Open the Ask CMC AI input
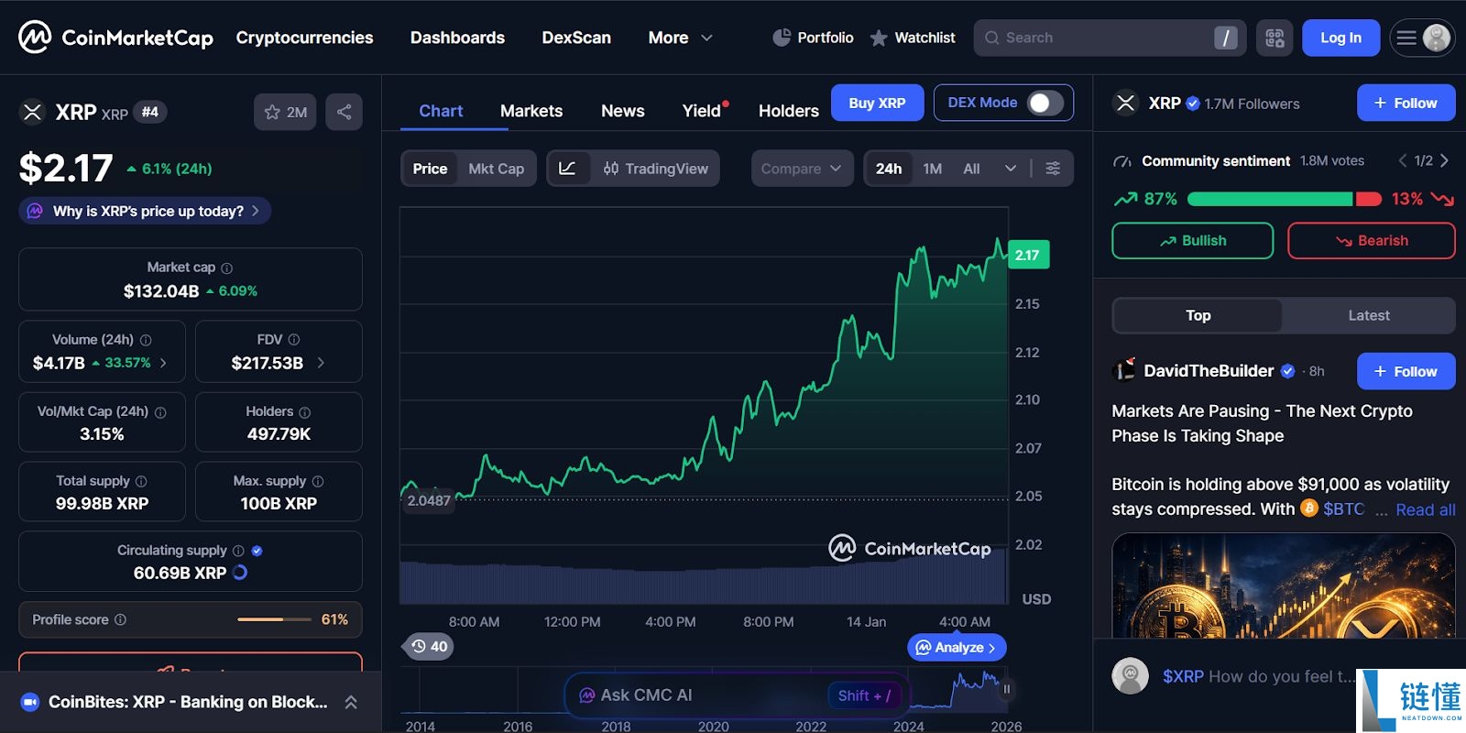Screen dimensions: 1466x733 pyautogui.click(x=736, y=695)
